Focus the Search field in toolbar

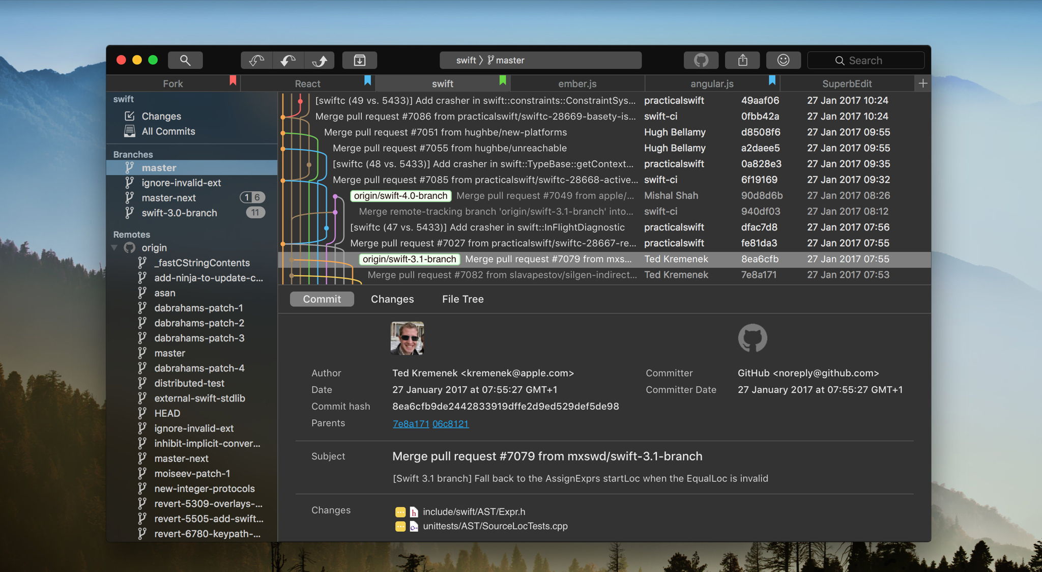pyautogui.click(x=866, y=60)
